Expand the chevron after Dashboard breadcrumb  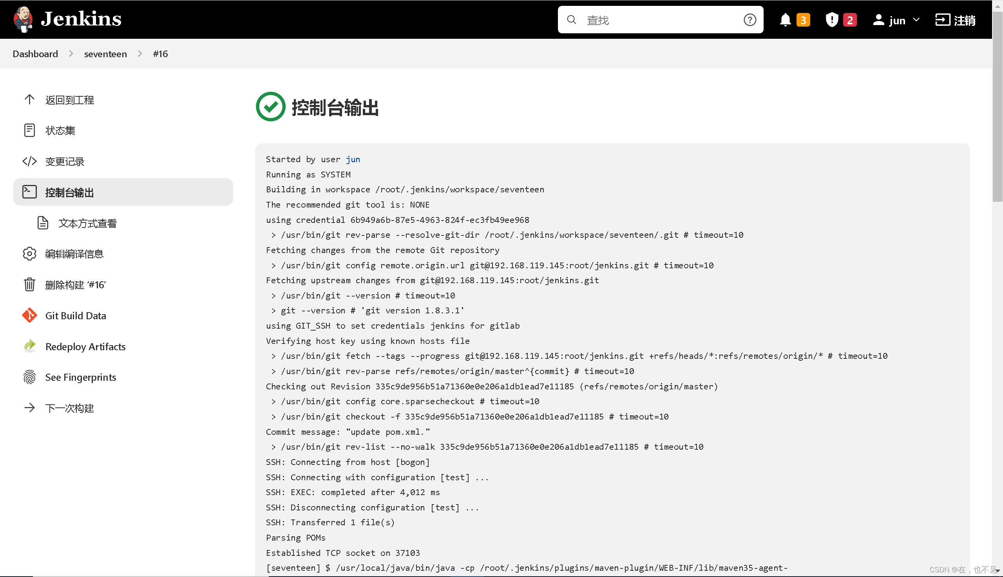pos(71,54)
